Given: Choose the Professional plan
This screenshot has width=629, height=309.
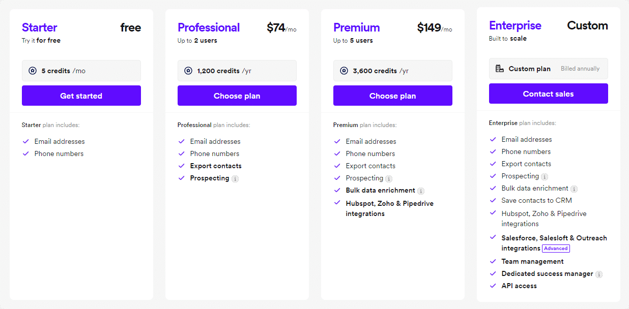Looking at the screenshot, I should (237, 96).
